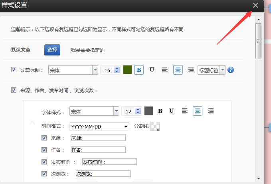
Task: Expand the 时间格式 YYYY-MM-DD dropdown
Action: click(126, 127)
